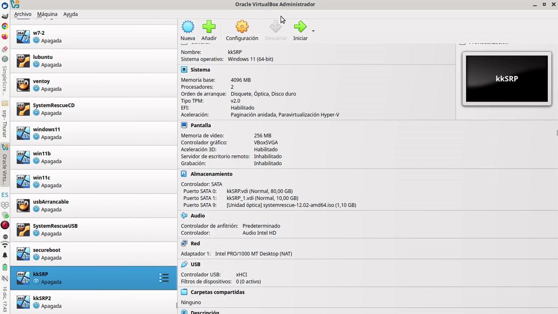The height and width of the screenshot is (314, 558).
Task: Click the kkSRP preview thumbnail
Action: pos(507,79)
